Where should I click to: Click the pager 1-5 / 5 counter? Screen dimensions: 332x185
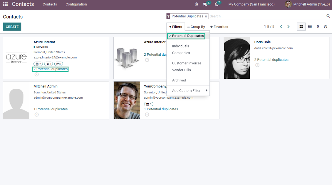tap(269, 27)
